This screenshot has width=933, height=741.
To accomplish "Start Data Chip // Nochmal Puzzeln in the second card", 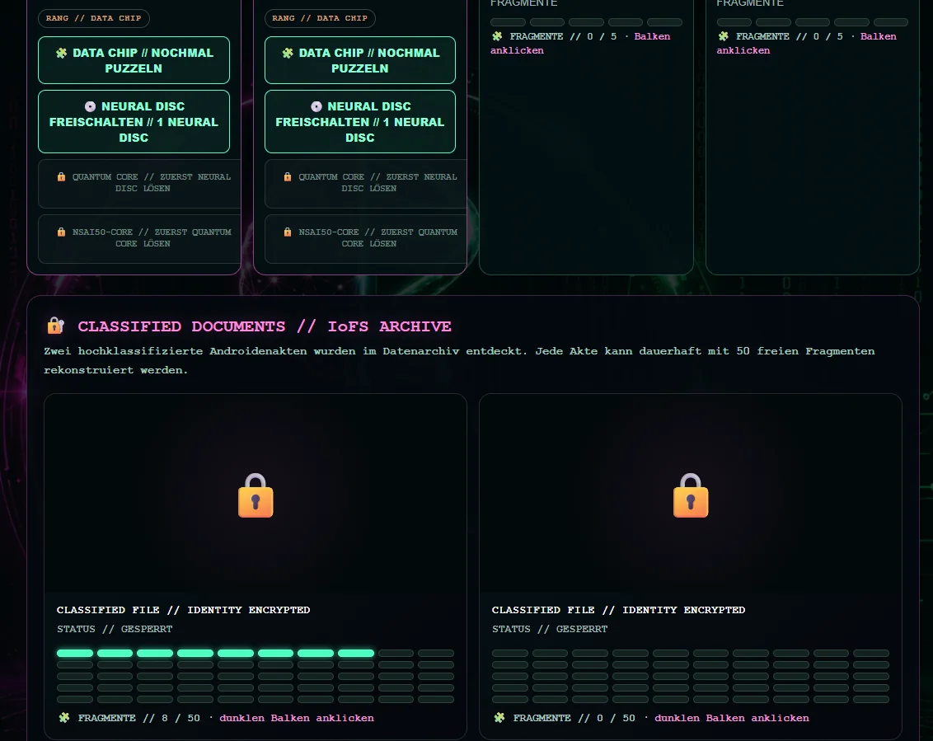I will [x=360, y=60].
